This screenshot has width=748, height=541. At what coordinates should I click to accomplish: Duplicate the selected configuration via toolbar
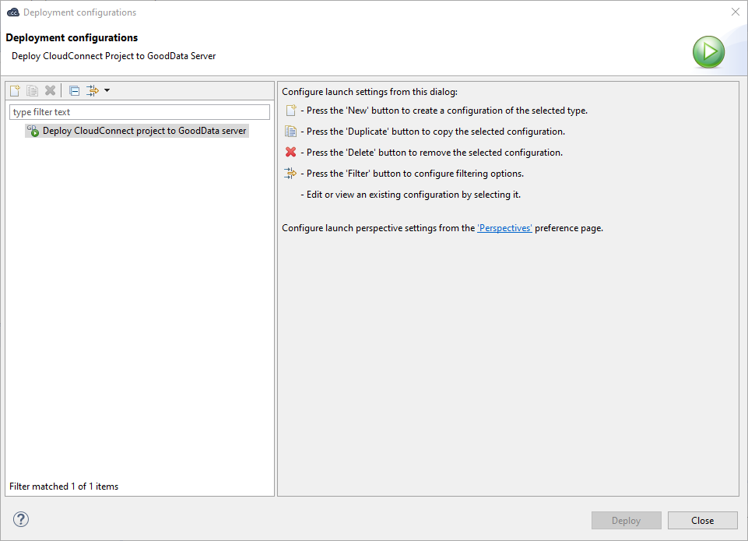pos(33,90)
